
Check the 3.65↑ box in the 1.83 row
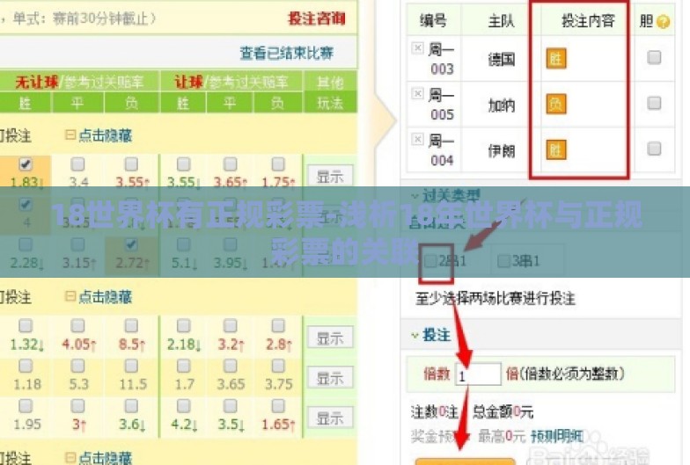[231, 164]
